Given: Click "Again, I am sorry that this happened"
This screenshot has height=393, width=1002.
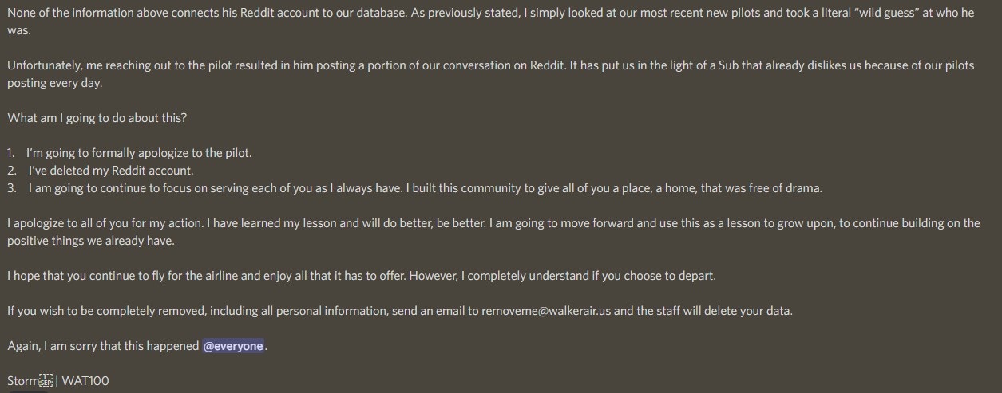Looking at the screenshot, I should 103,346.
